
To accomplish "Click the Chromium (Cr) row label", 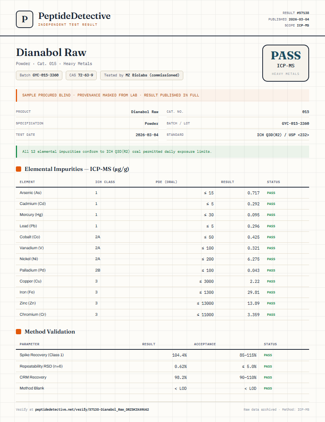I will coord(33,315).
